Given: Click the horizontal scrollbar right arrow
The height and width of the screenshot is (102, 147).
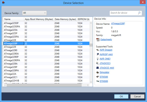Looking at the screenshot, I should pyautogui.click(x=88, y=85).
